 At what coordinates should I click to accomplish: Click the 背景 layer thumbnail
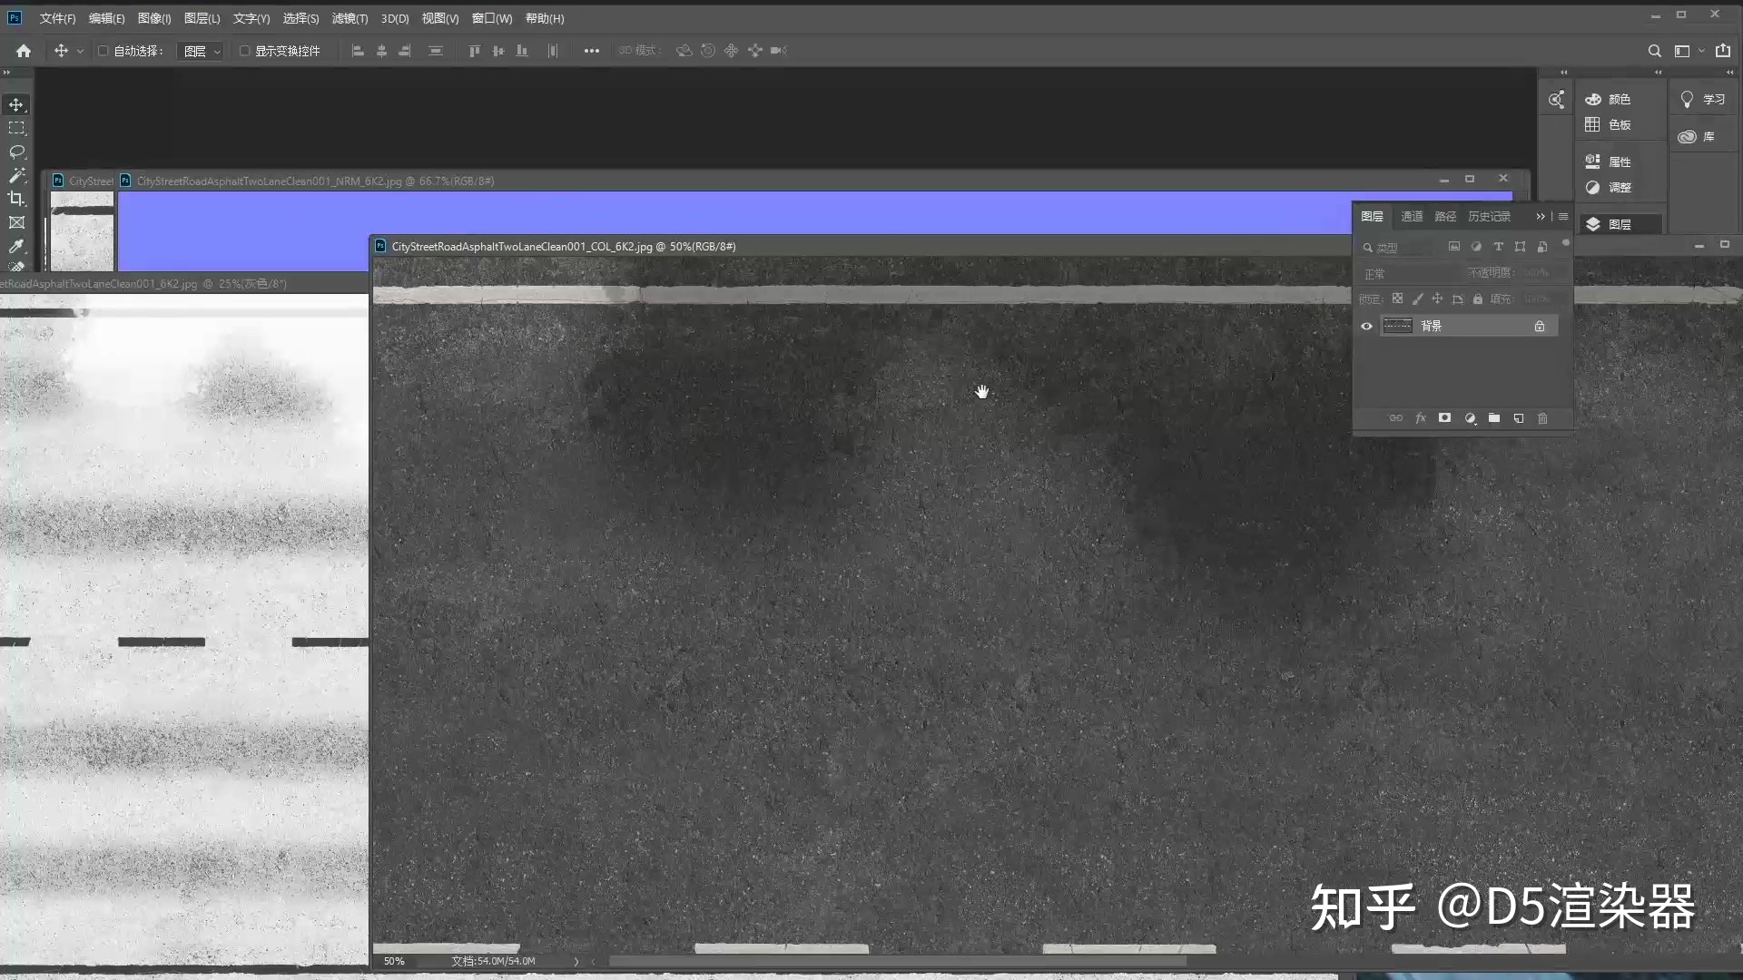click(x=1397, y=326)
